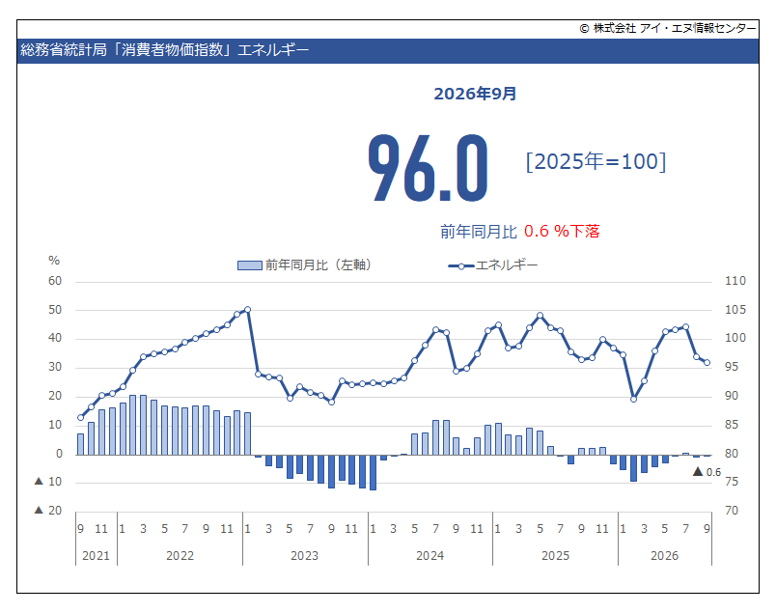This screenshot has height=613, width=776.
Task: Click the February 2026 lowest line marker
Action: coord(633,399)
